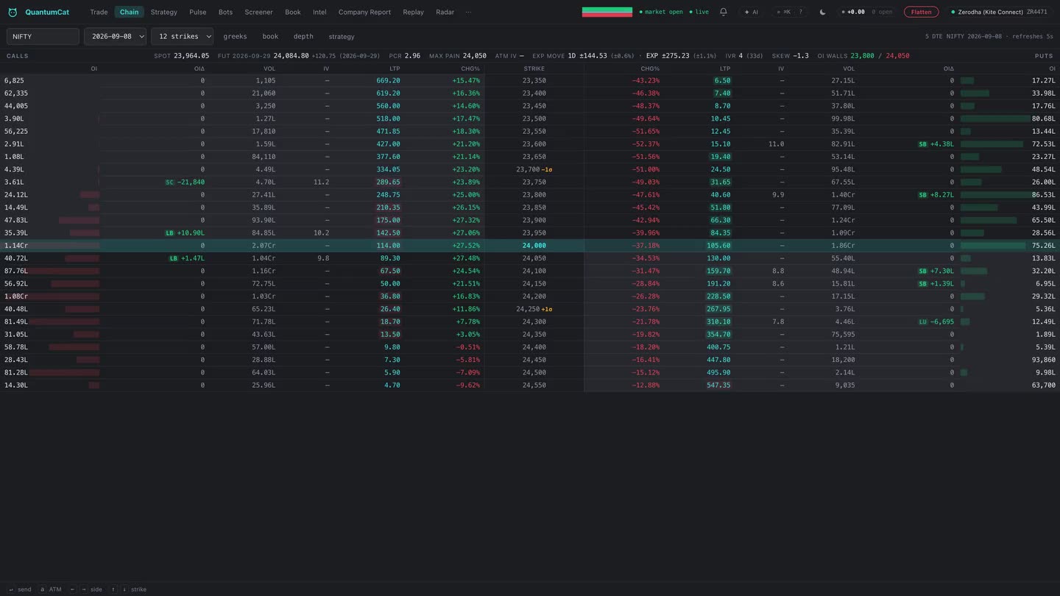This screenshot has width=1060, height=596.
Task: Open the Replay tab
Action: [413, 12]
